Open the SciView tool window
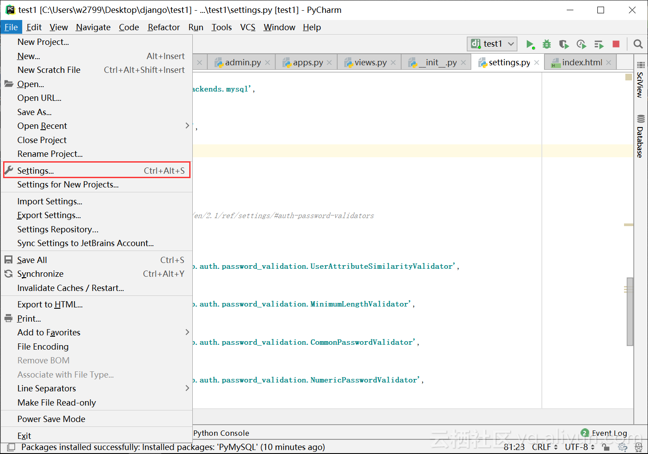This screenshot has width=648, height=454. (640, 79)
